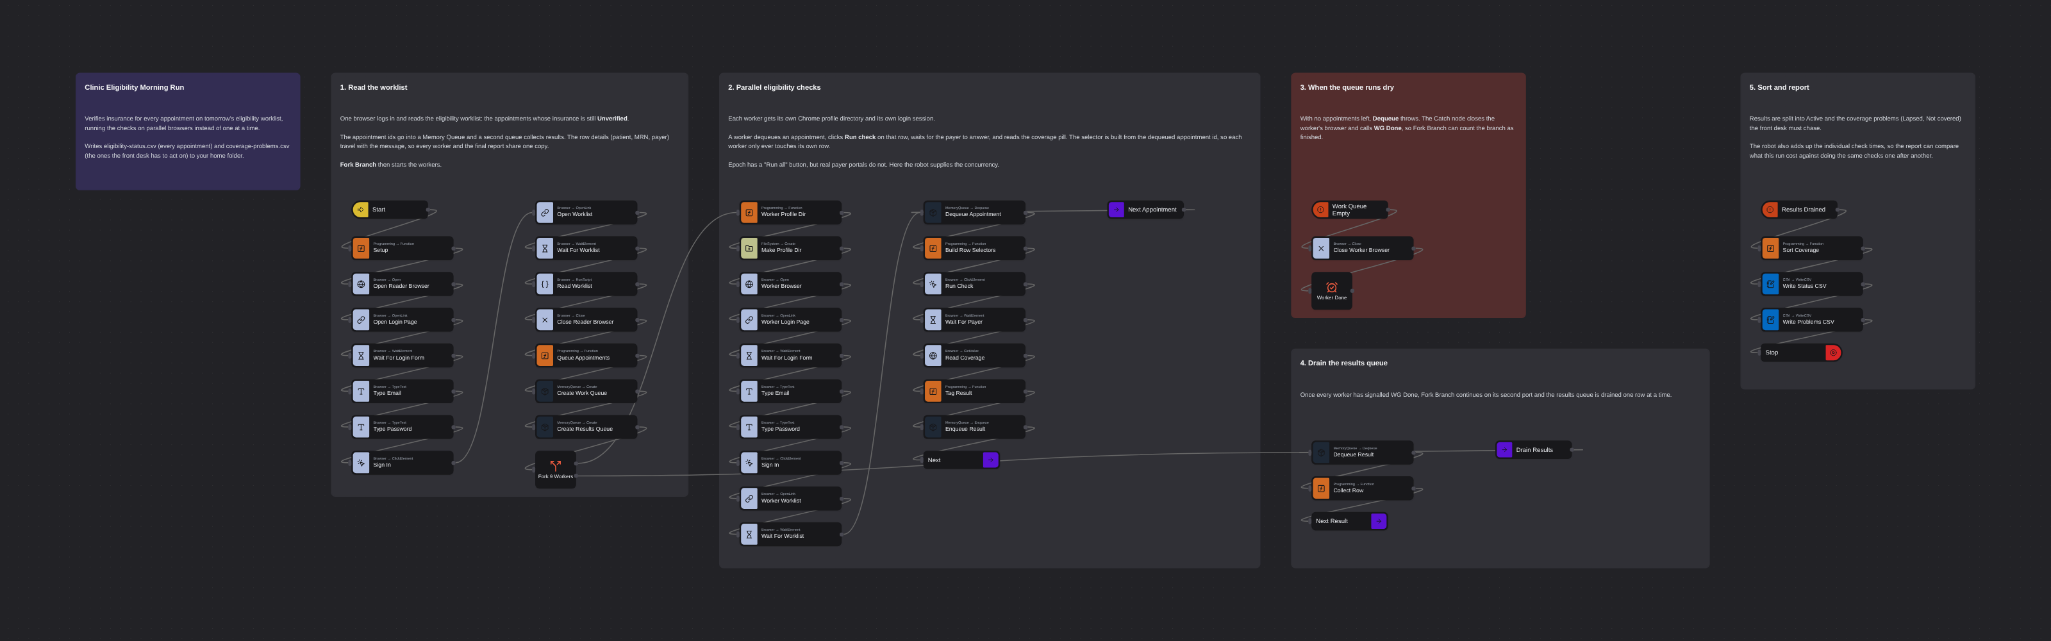Click the CSV icon on Write Problems CSV
This screenshot has width=2051, height=641.
click(x=1771, y=320)
